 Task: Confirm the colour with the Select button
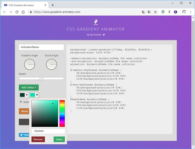click(59, 139)
